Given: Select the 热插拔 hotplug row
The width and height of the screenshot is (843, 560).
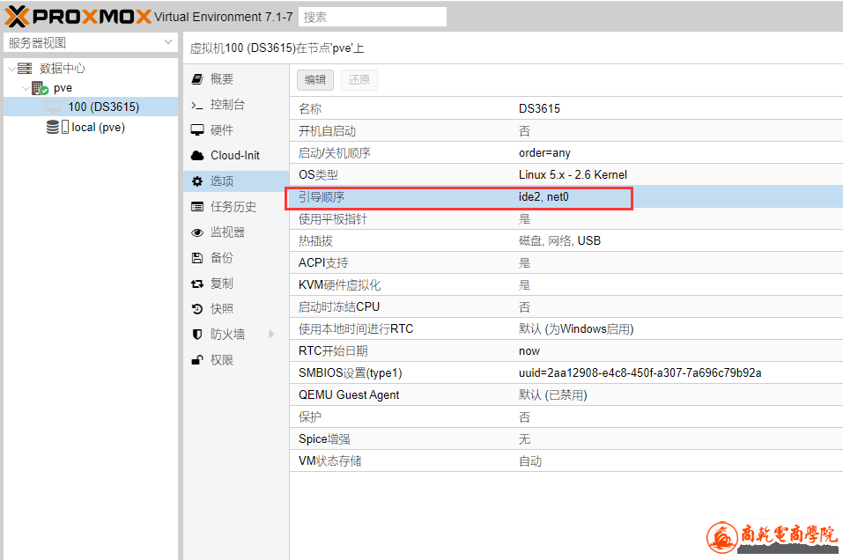Looking at the screenshot, I should click(566, 240).
